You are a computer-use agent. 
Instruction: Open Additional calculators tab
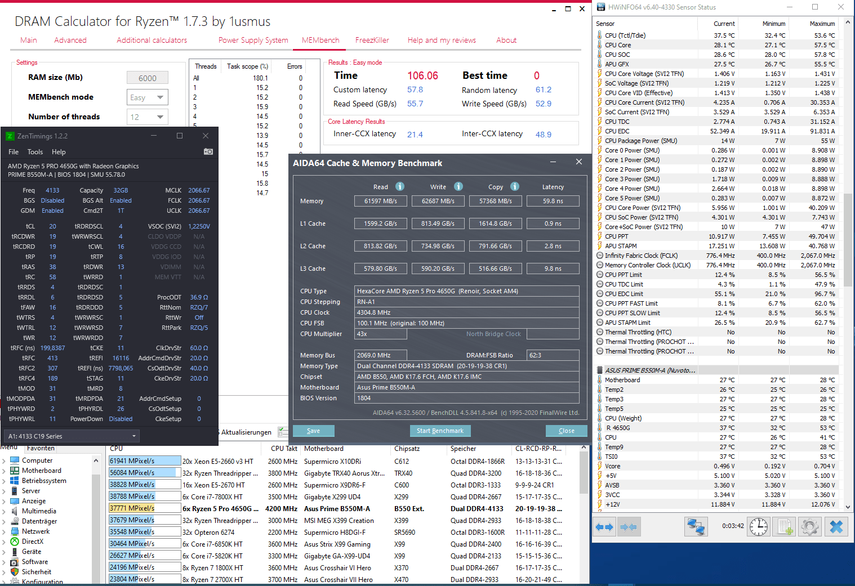click(152, 40)
